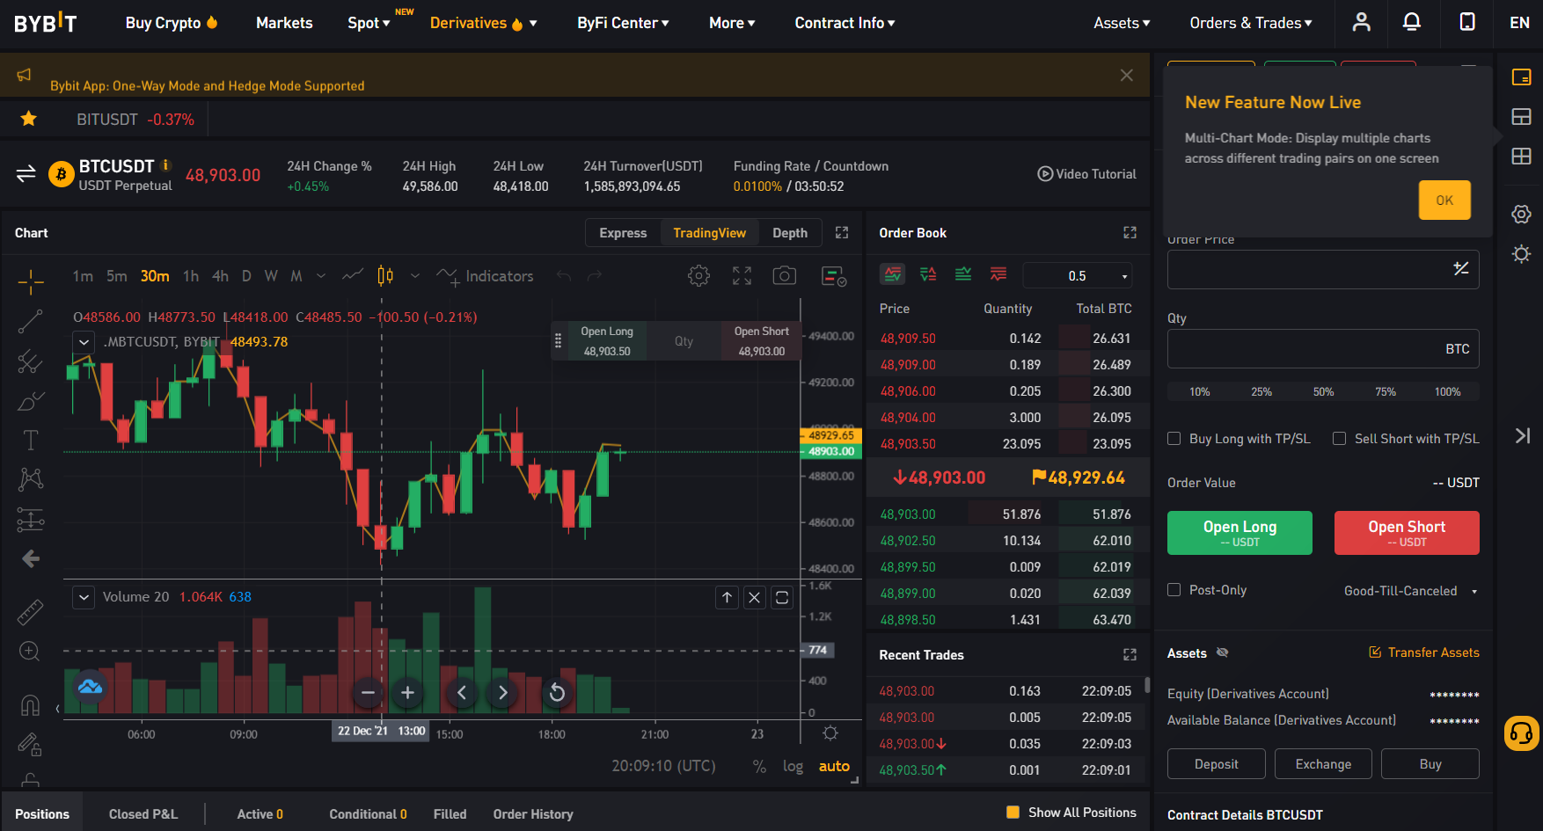Show buy orders only in order book
The width and height of the screenshot is (1543, 831).
(963, 274)
